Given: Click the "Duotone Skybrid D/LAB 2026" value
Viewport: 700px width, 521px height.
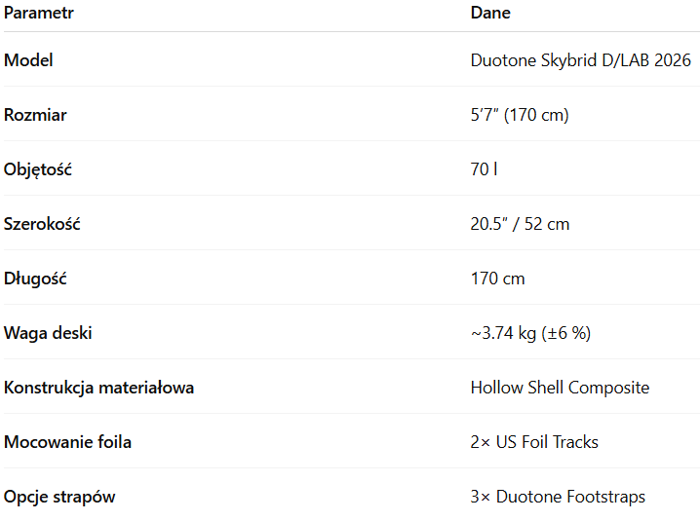Looking at the screenshot, I should (580, 60).
